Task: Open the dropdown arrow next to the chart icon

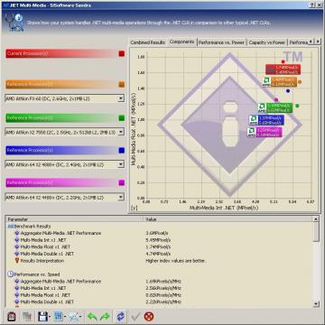Action: (65, 317)
